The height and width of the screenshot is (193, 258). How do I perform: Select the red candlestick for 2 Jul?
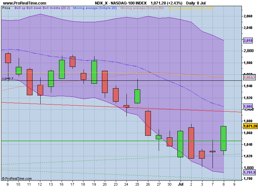(x=191, y=143)
